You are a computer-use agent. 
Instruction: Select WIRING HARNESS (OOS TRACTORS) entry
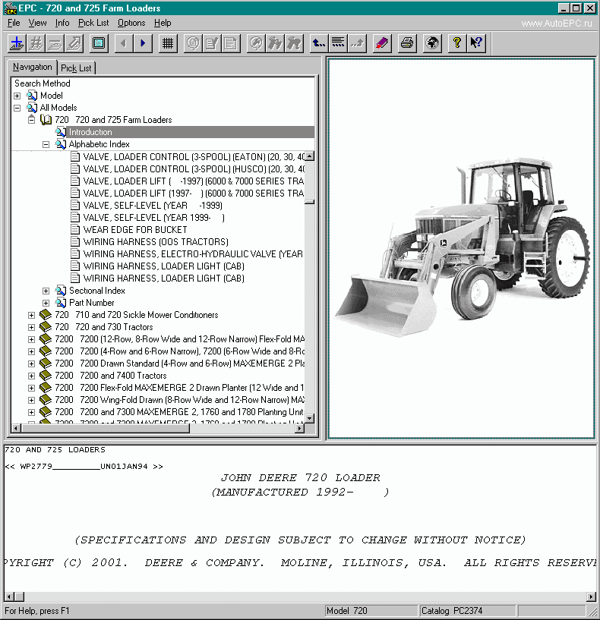tap(156, 241)
